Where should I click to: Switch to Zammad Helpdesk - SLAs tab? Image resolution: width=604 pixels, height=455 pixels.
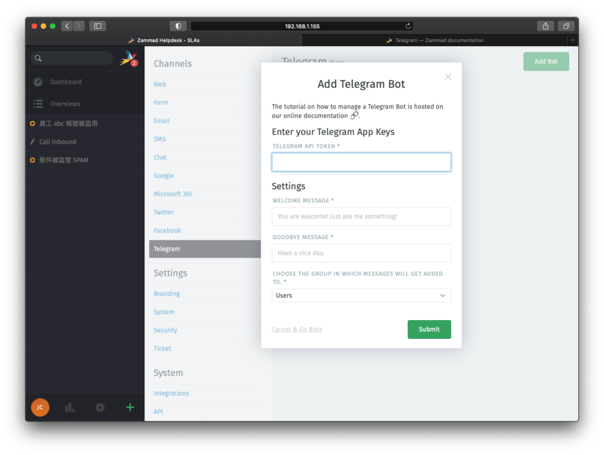click(164, 40)
